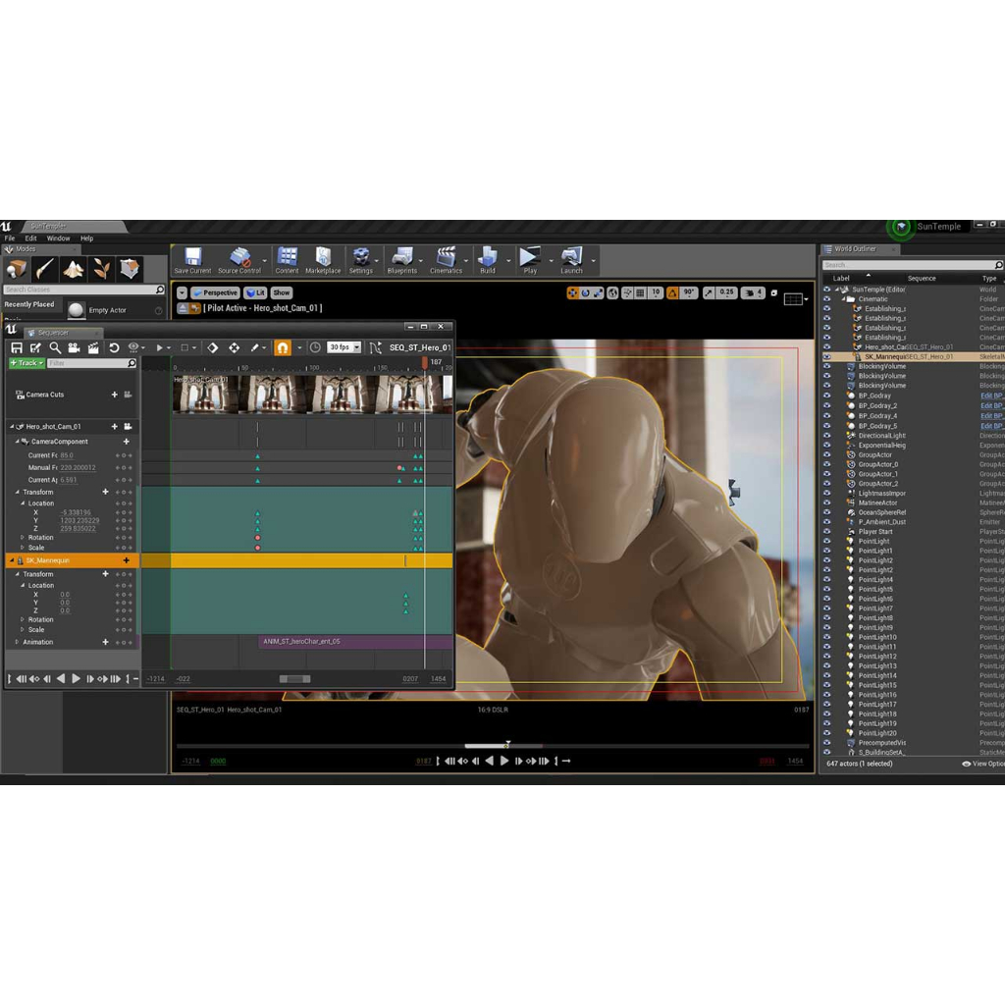This screenshot has width=1005, height=1005.
Task: Select the Marketplace icon in the main toolbar
Action: coord(324,257)
